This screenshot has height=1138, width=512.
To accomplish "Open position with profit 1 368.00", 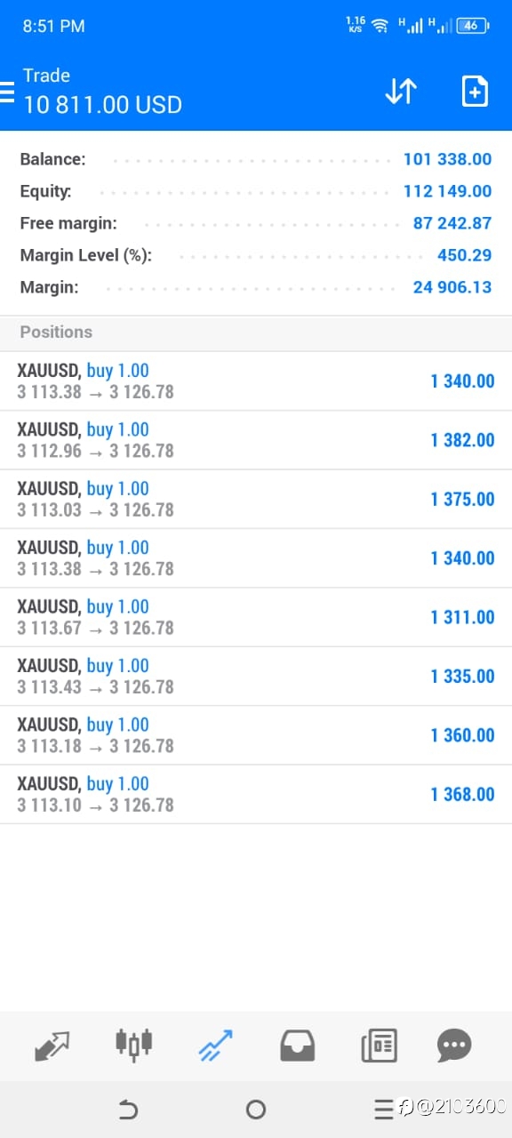I will (256, 794).
